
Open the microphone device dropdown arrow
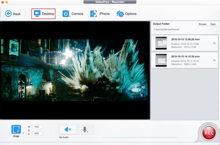point(88,132)
